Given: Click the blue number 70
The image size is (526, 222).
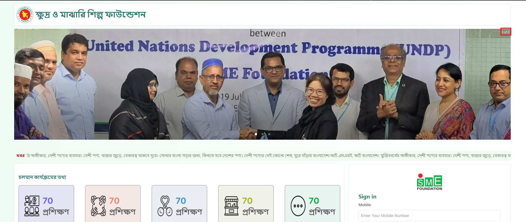Looking at the screenshot, I should (181, 201).
